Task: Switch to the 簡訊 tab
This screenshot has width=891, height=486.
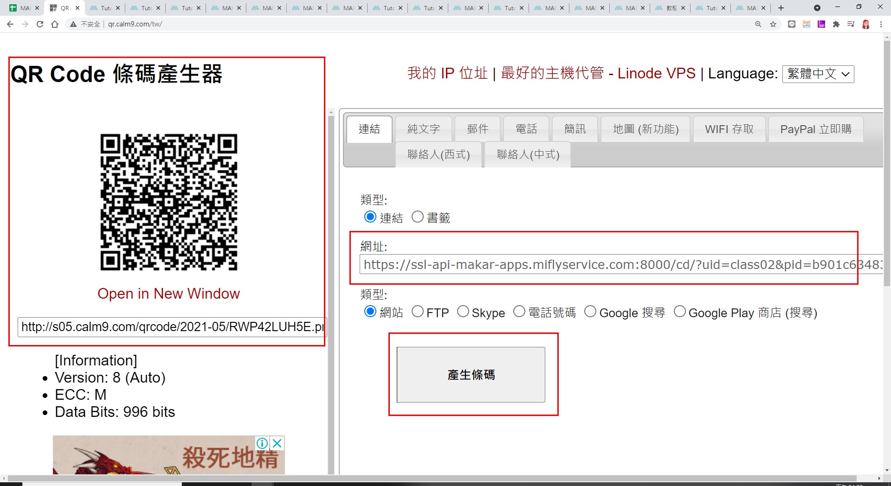Action: pyautogui.click(x=575, y=129)
